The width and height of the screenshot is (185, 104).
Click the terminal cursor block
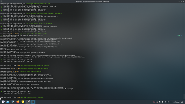1,99
